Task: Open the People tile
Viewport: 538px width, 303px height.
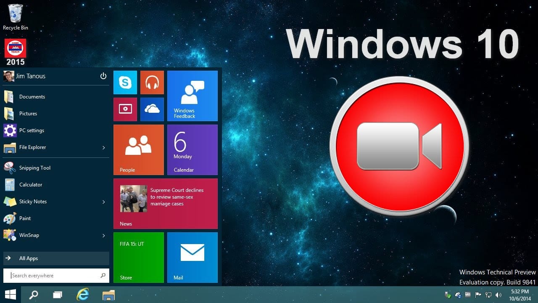Action: 139,150
